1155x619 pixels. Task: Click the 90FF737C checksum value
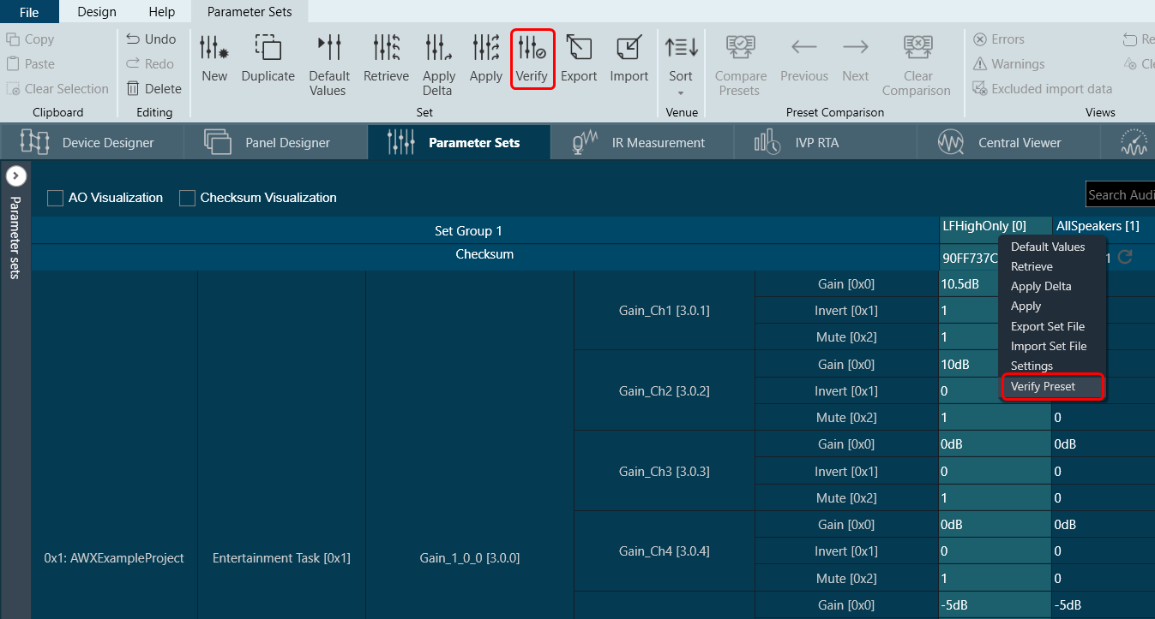coord(971,258)
